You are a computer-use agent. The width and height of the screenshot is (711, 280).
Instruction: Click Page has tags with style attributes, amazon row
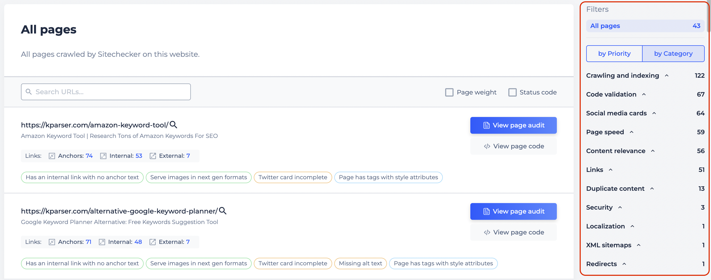tap(388, 177)
